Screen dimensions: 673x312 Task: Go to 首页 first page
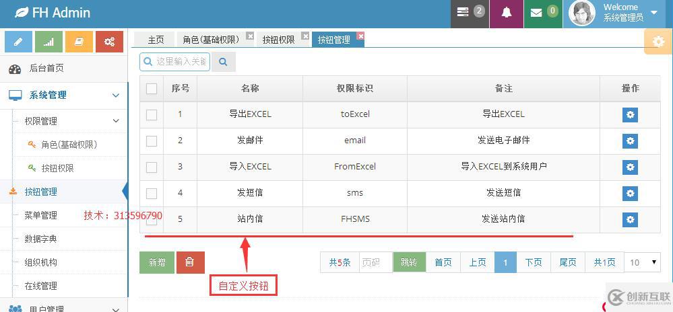click(x=443, y=262)
